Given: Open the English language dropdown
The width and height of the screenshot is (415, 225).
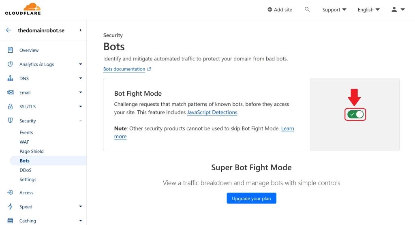Looking at the screenshot, I should (368, 10).
